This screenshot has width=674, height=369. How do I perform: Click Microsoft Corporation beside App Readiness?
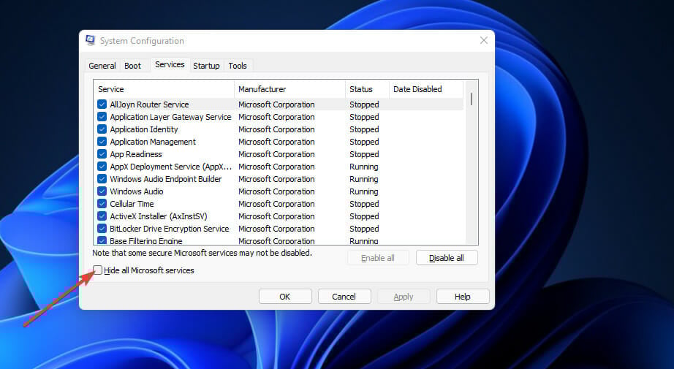pos(276,154)
